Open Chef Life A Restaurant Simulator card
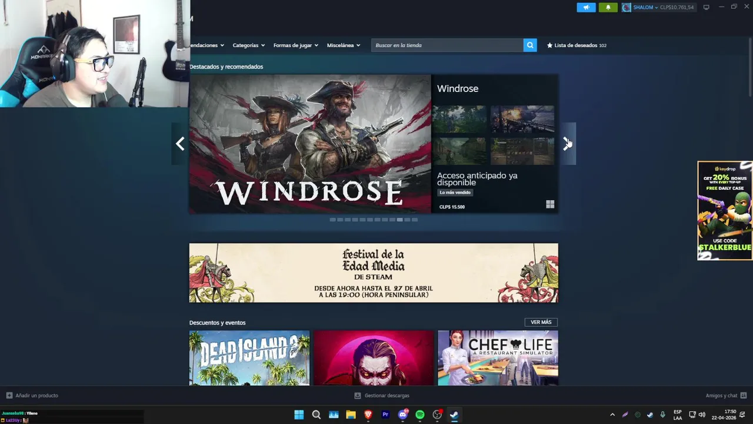 tap(498, 358)
